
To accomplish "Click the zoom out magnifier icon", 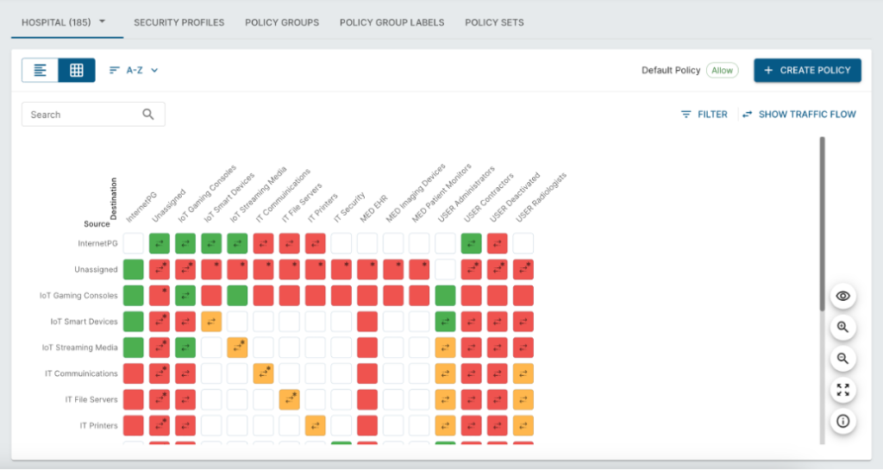I will 842,359.
